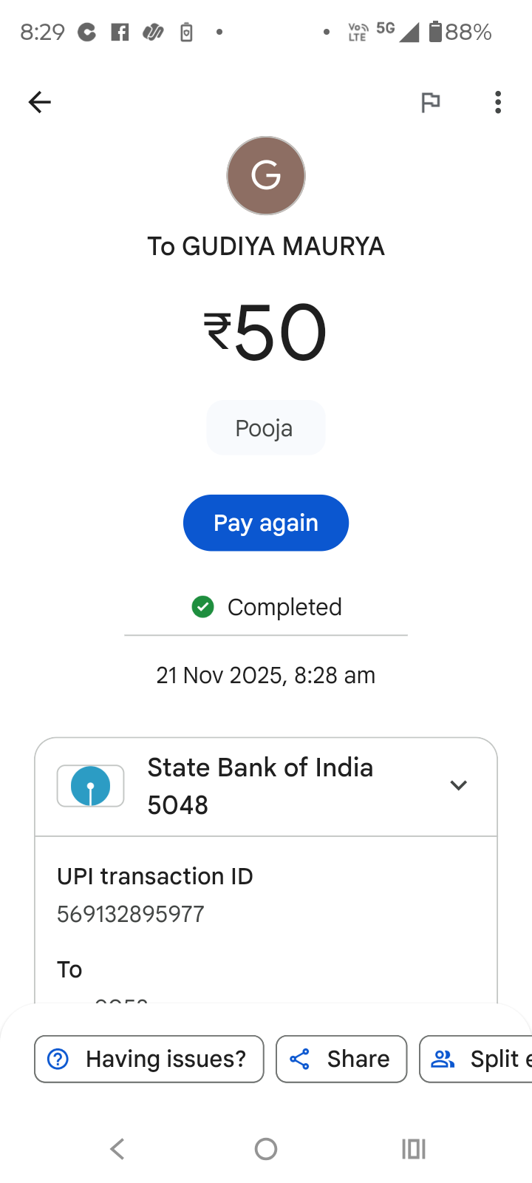Tap the question mark help icon
Screen dimensions: 532x1183
point(58,1060)
